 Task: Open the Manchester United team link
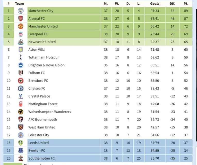43,26
